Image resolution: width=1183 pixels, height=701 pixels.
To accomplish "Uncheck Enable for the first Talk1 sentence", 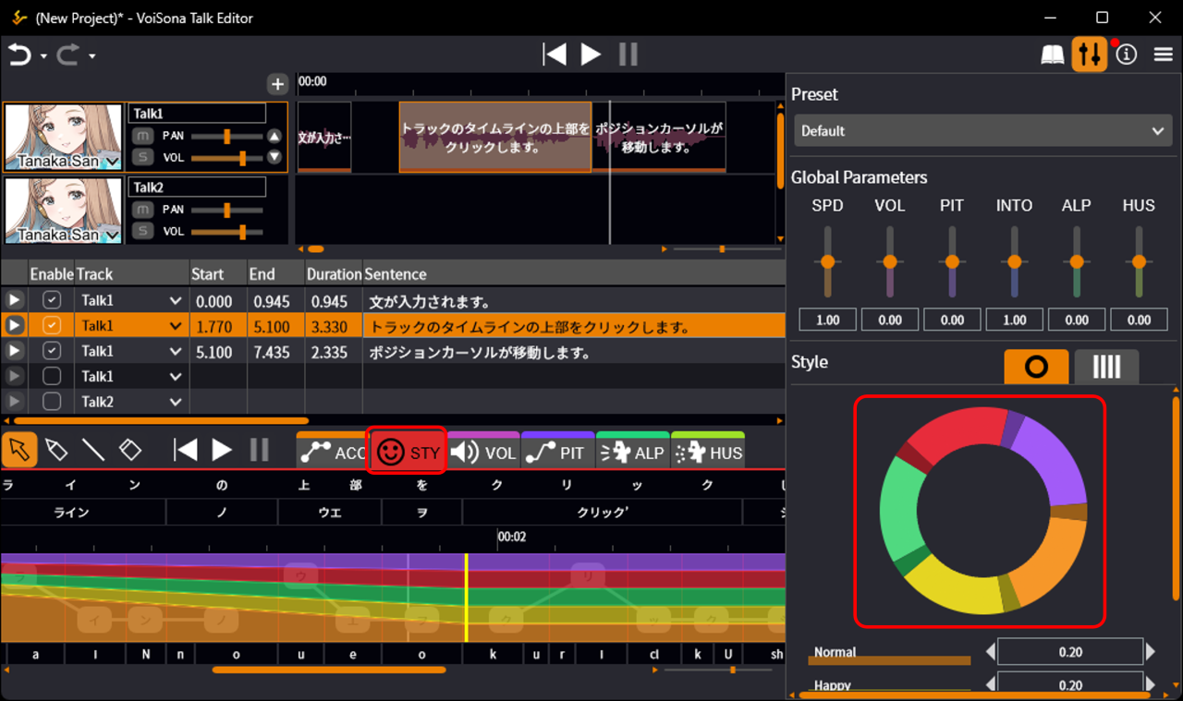I will point(52,300).
